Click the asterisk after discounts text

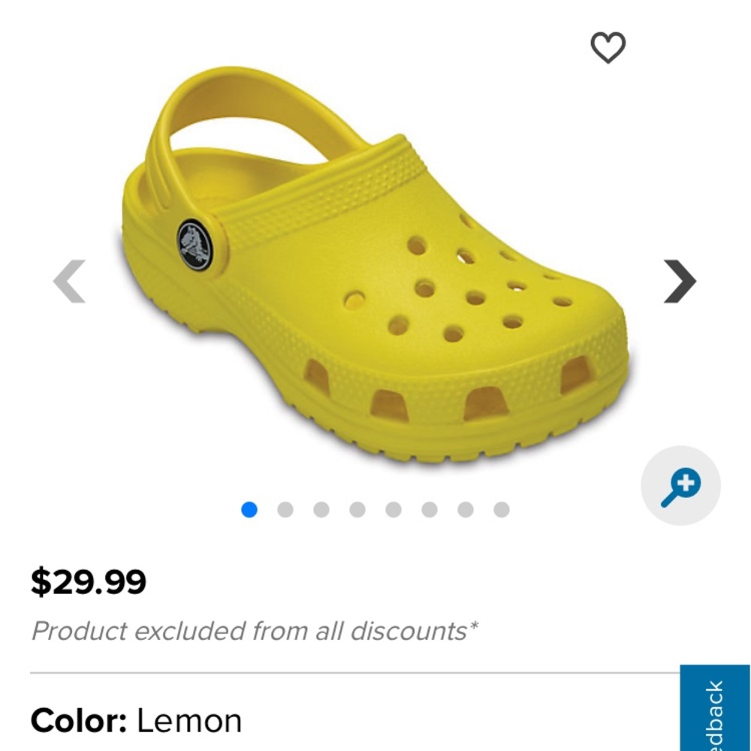(x=473, y=626)
